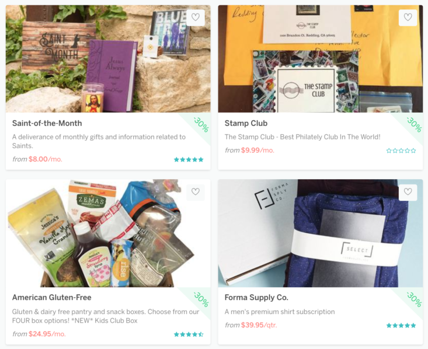Image resolution: width=428 pixels, height=349 pixels.
Task: Click the $39.95/qtr. price
Action: (x=259, y=325)
